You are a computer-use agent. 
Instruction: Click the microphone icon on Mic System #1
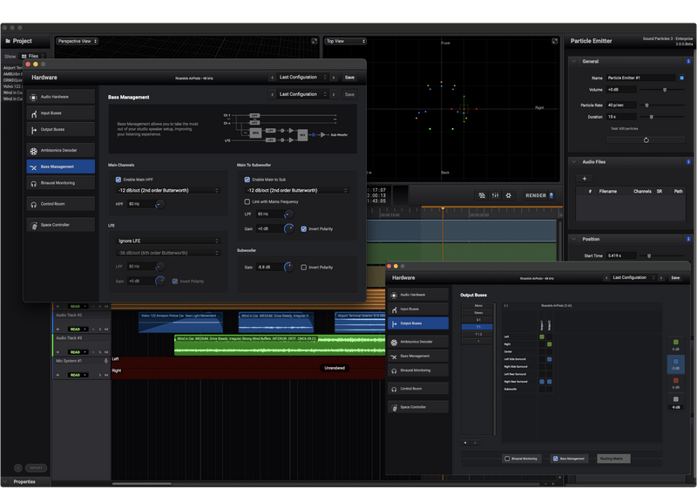(106, 360)
